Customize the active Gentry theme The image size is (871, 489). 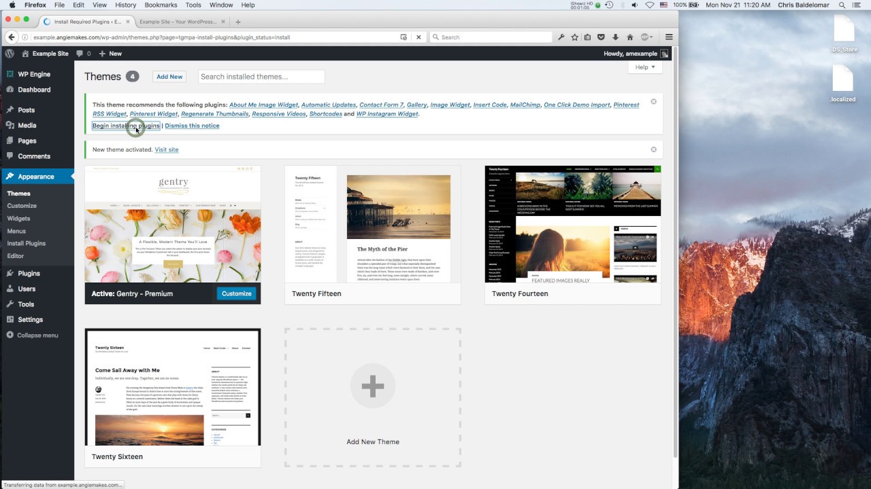[x=236, y=293]
